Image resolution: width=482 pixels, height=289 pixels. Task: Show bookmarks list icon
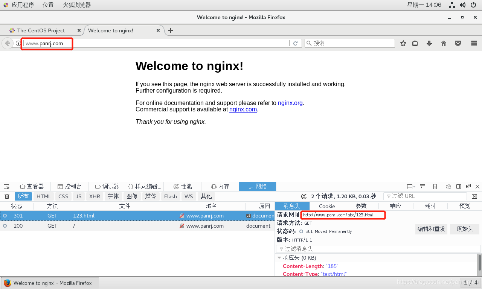tap(415, 43)
